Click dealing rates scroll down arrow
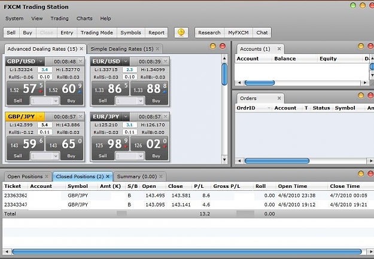This screenshot has width=374, height=259. tap(224, 160)
